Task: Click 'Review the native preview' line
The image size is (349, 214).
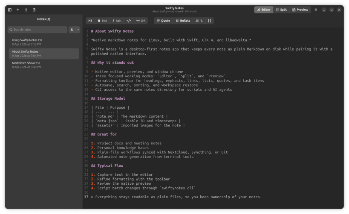Action: pyautogui.click(x=121, y=183)
